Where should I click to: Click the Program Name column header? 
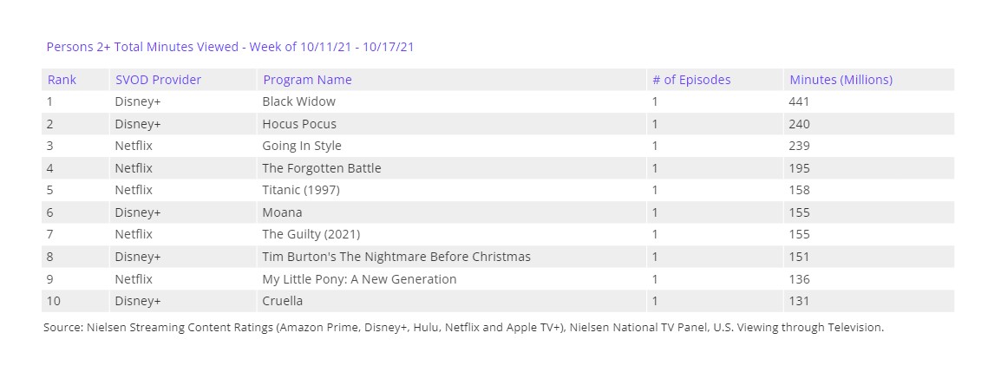pyautogui.click(x=307, y=80)
